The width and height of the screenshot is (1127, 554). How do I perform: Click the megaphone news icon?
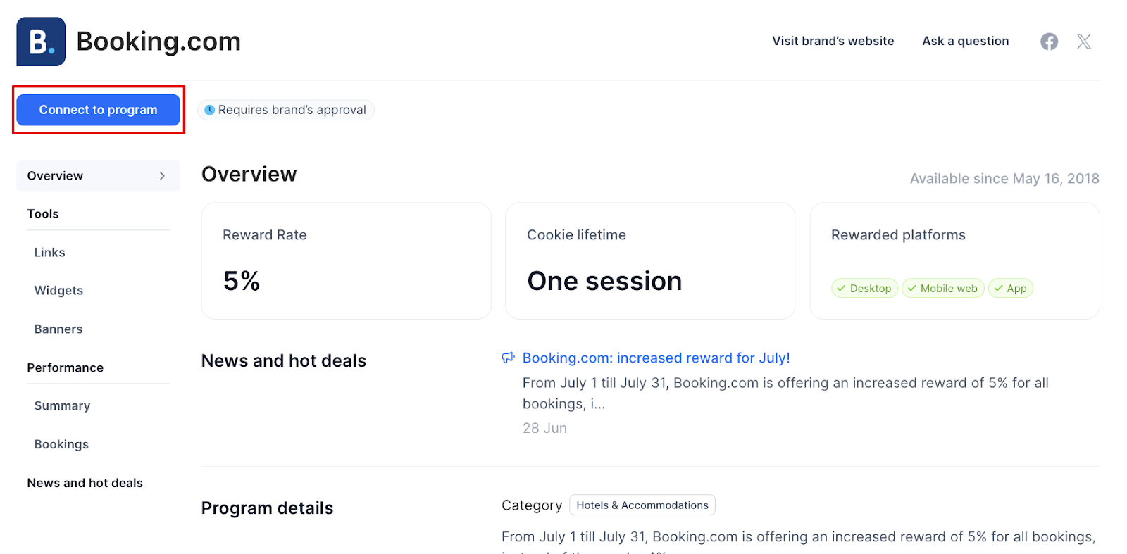[508, 358]
